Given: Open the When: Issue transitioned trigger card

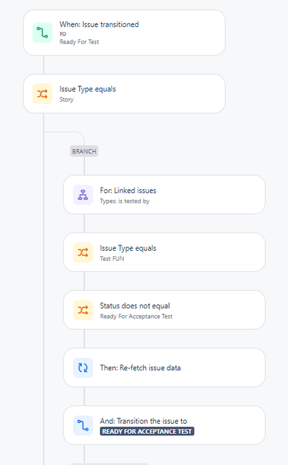Looking at the screenshot, I should coord(124,33).
